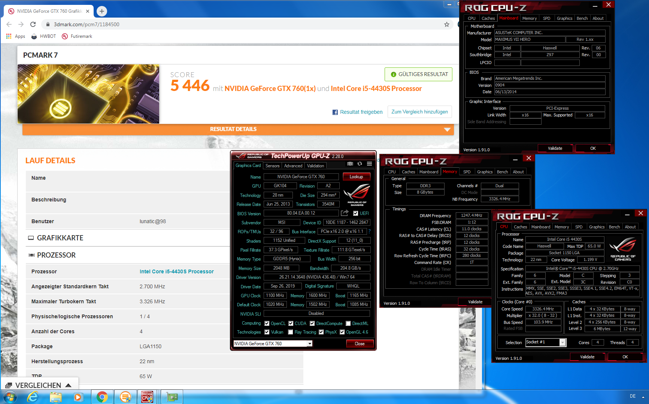Click Validate in Memory CPU-Z window
This screenshot has width=649, height=404.
[x=475, y=302]
